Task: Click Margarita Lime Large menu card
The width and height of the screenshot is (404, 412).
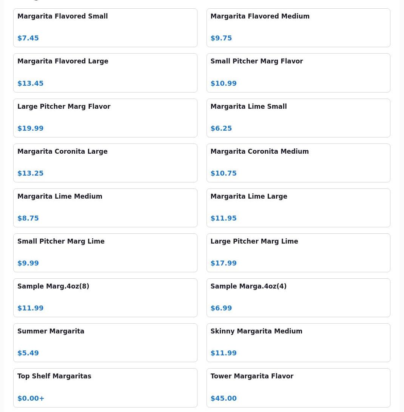Action: pos(298,208)
